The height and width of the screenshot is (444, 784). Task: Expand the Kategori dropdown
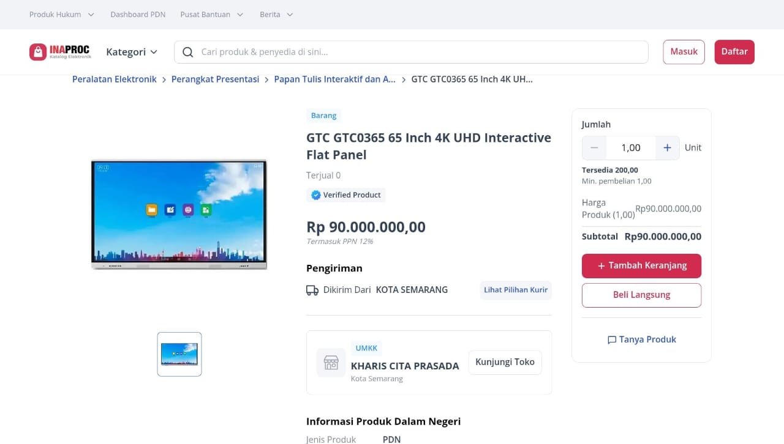[x=132, y=52]
